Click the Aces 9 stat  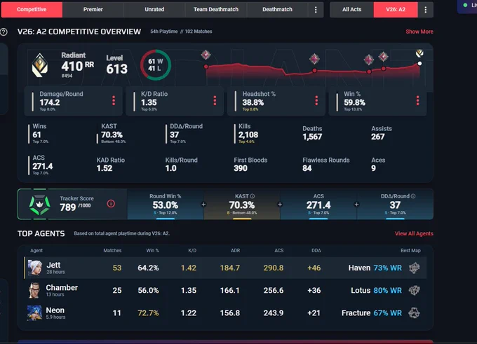click(378, 165)
